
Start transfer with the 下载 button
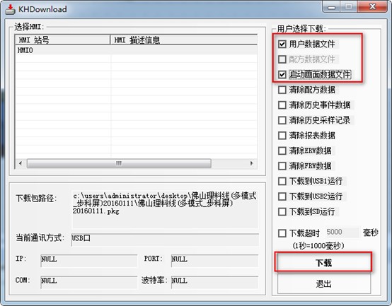coord(323,263)
